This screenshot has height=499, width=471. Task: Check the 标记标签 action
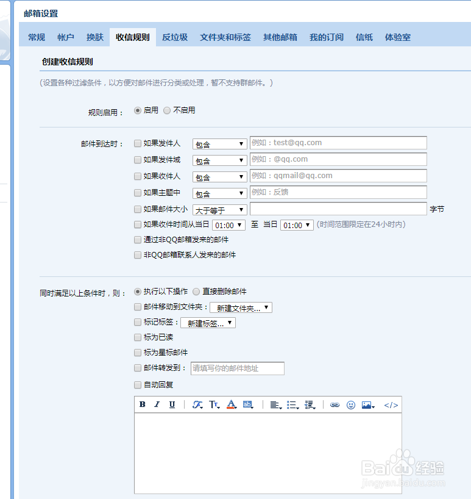coord(138,322)
